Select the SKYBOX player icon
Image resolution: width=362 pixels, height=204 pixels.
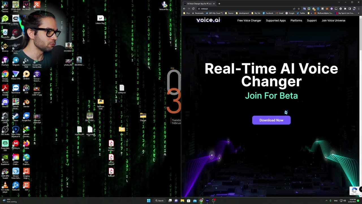[26, 75]
